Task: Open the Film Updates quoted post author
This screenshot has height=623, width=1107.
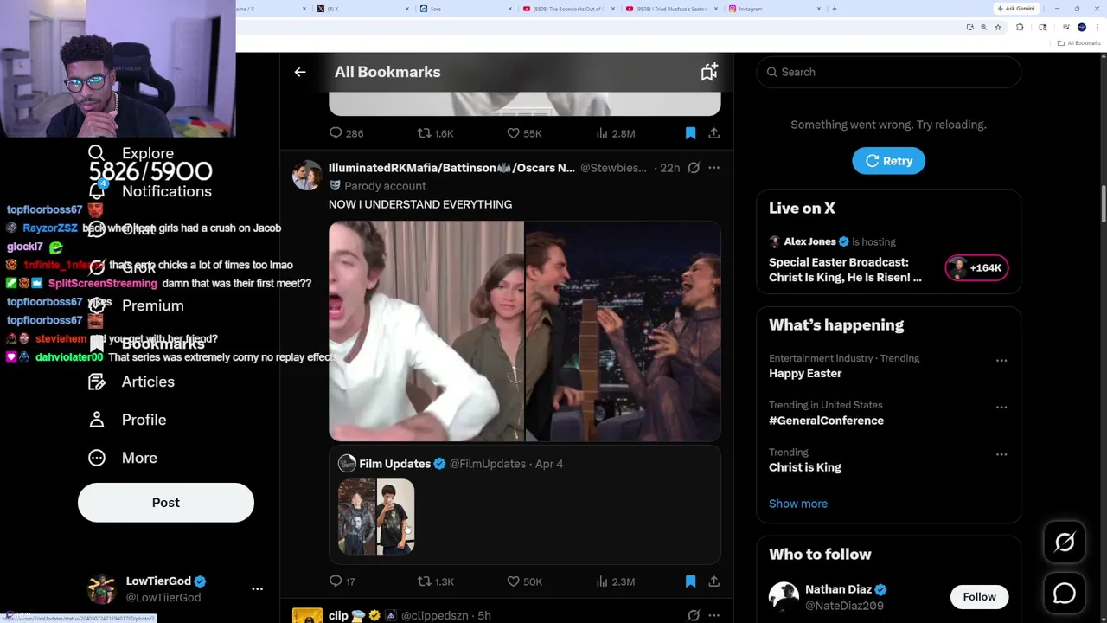Action: (x=394, y=464)
